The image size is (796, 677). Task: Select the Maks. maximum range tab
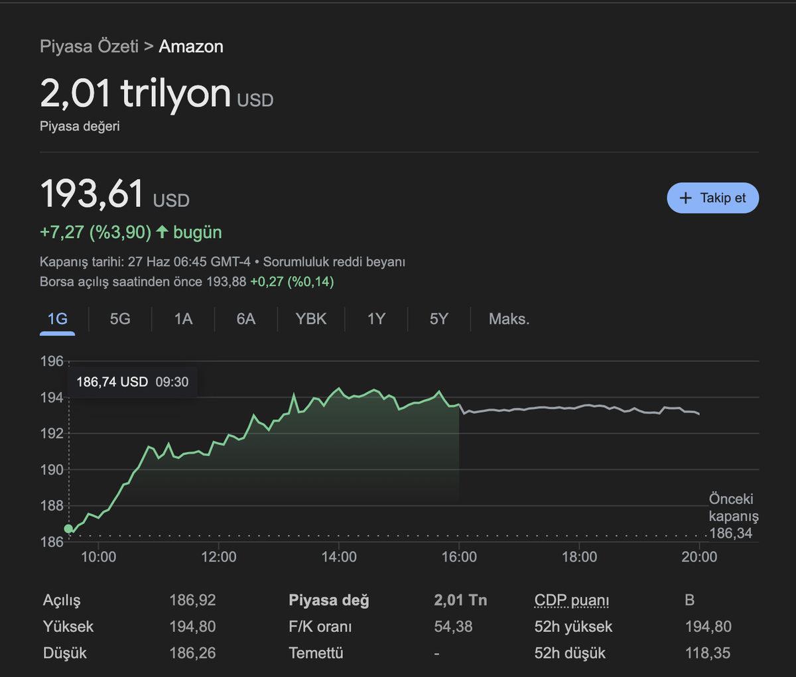(x=509, y=319)
